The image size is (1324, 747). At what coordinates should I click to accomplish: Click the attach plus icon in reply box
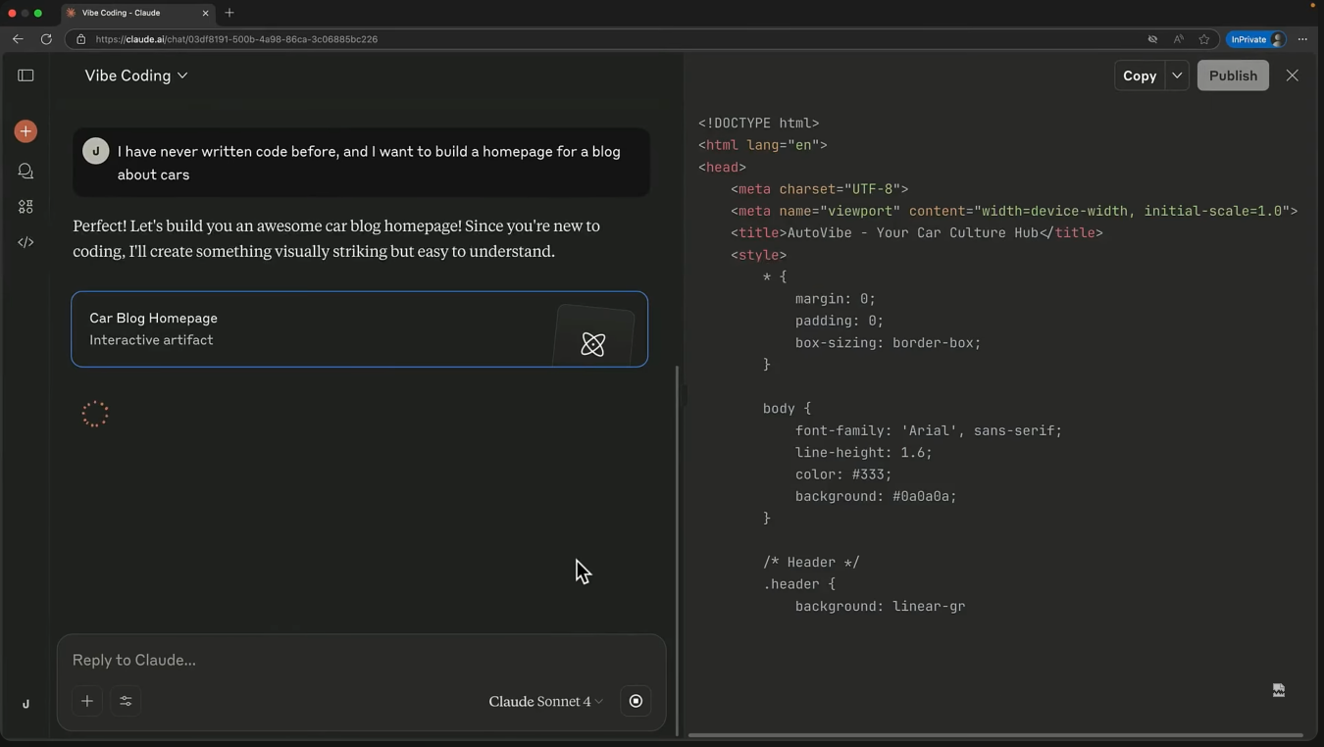[87, 701]
